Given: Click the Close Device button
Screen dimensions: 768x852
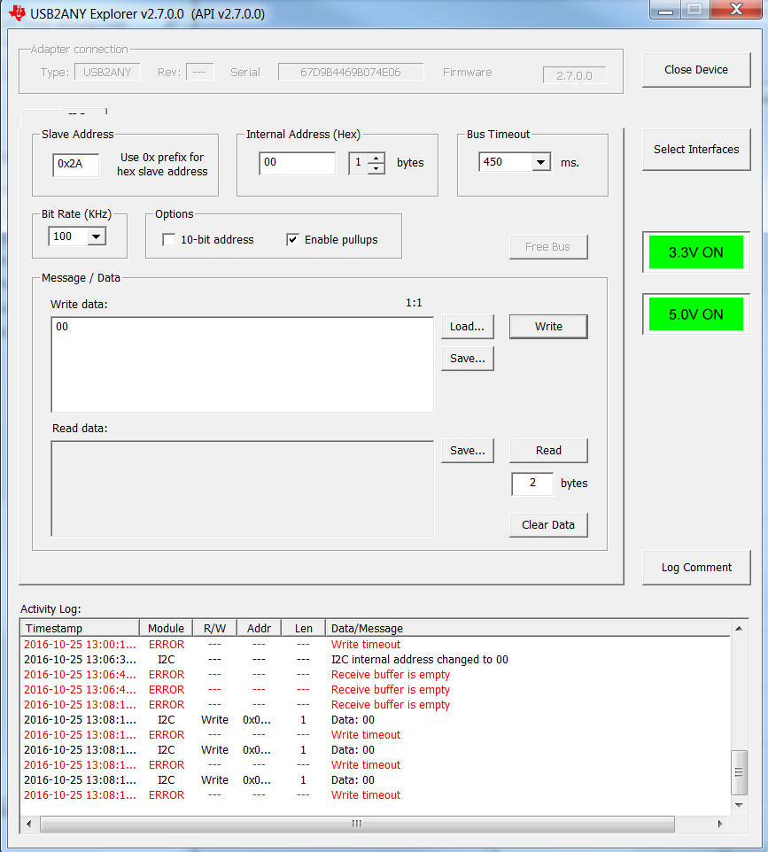Looking at the screenshot, I should (x=695, y=70).
